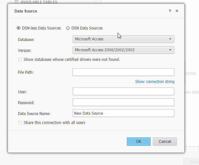Select DSN-less Data Sources radio button
The width and height of the screenshot is (199, 165).
tap(19, 28)
